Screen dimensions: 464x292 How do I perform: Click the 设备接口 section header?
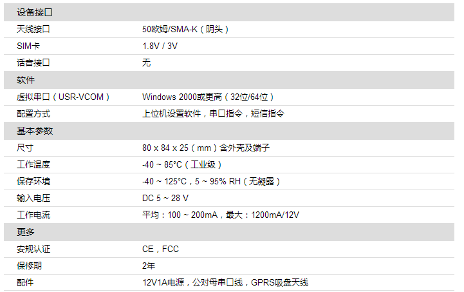tap(34, 12)
